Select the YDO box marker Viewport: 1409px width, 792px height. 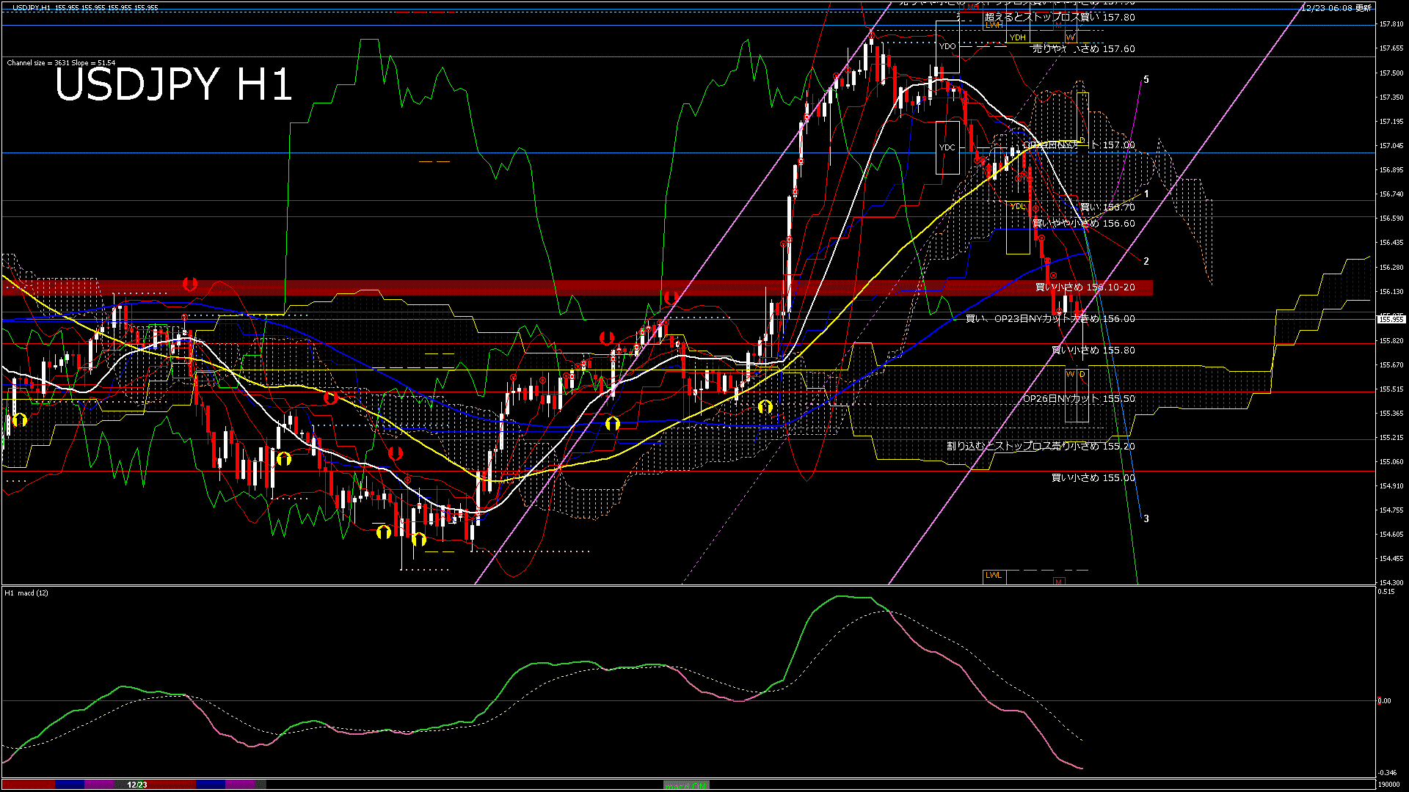coord(947,46)
